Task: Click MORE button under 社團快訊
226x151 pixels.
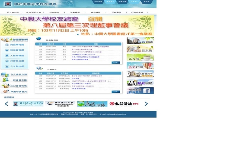Action: click(115, 92)
